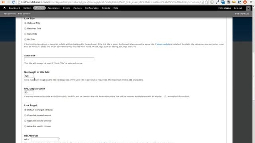Open the People menu item
Image resolution: width=255 pixels, height=143 pixels.
67,8
